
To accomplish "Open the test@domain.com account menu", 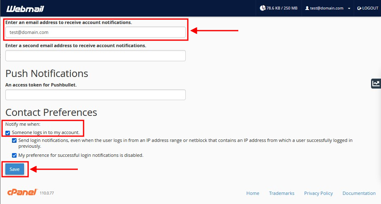I will click(x=327, y=8).
